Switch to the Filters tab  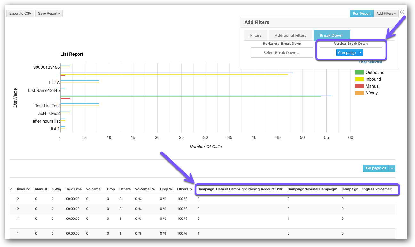click(256, 36)
